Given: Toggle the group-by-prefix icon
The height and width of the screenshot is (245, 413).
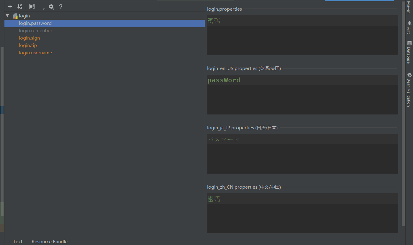Looking at the screenshot, I should coord(32,6).
